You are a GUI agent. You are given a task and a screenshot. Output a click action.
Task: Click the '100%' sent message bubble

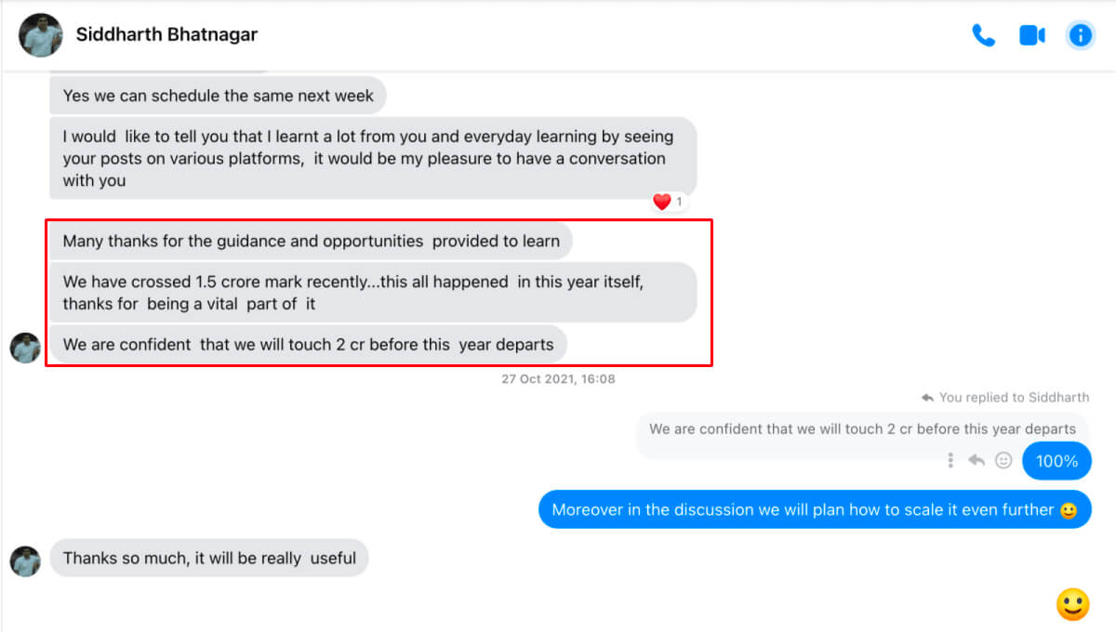[1056, 461]
